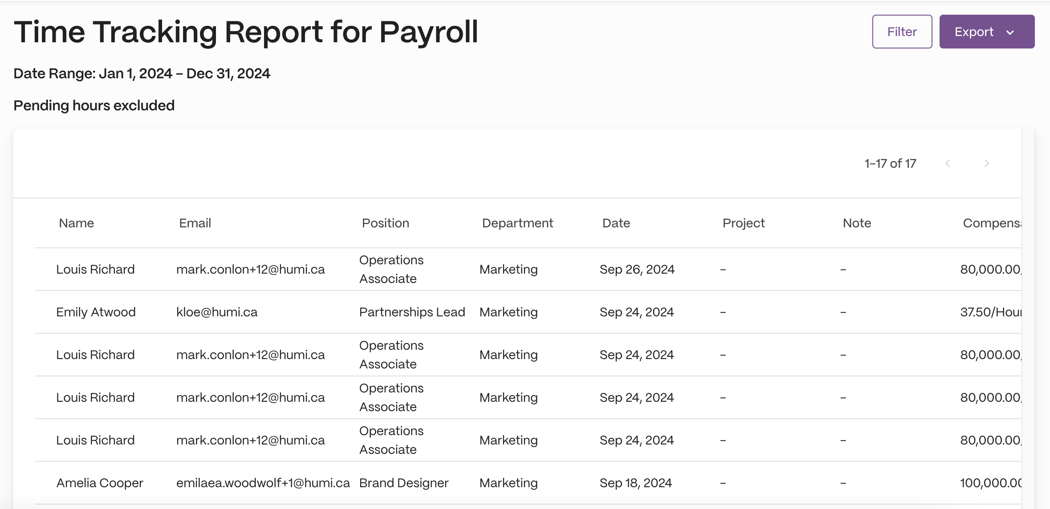Click Marketing cell in Amelia Cooper row
Image resolution: width=1050 pixels, height=509 pixels.
coord(509,483)
